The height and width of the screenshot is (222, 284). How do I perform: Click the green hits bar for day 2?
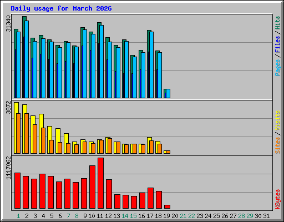point(24,57)
